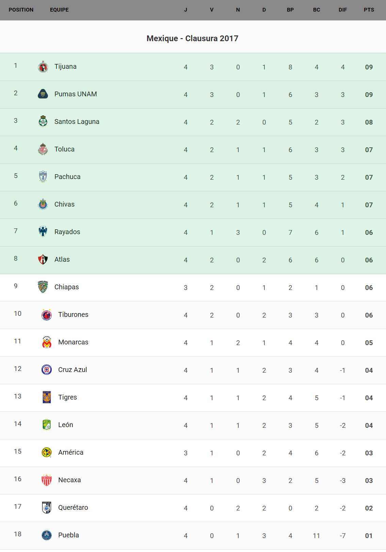Click the América team logo
The width and height of the screenshot is (386, 552).
(47, 452)
